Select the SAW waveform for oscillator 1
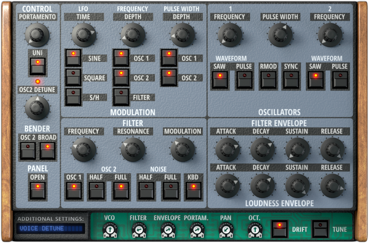This screenshot has height=243, width=369. (x=220, y=79)
